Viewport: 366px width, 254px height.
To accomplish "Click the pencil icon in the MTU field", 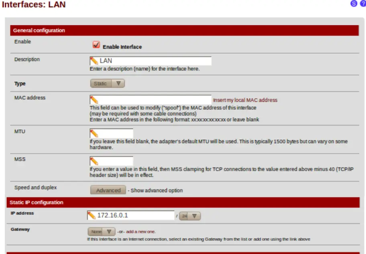I will [x=94, y=134].
